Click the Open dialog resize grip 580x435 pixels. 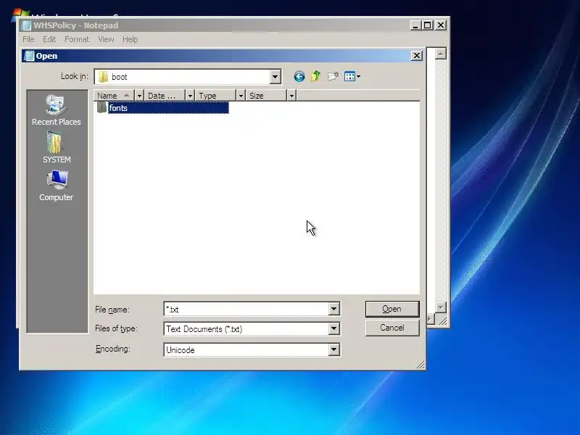[420, 365]
